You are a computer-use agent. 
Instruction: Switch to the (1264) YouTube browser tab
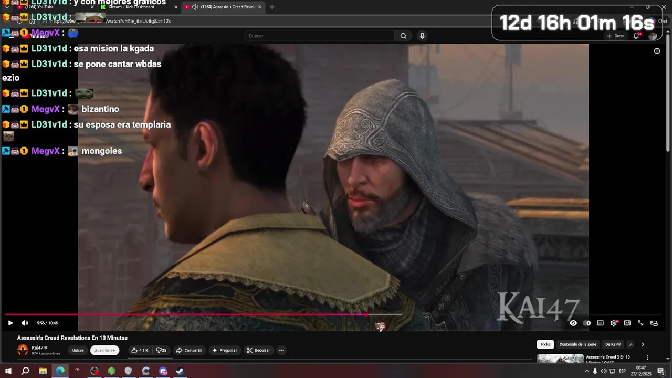pyautogui.click(x=56, y=7)
